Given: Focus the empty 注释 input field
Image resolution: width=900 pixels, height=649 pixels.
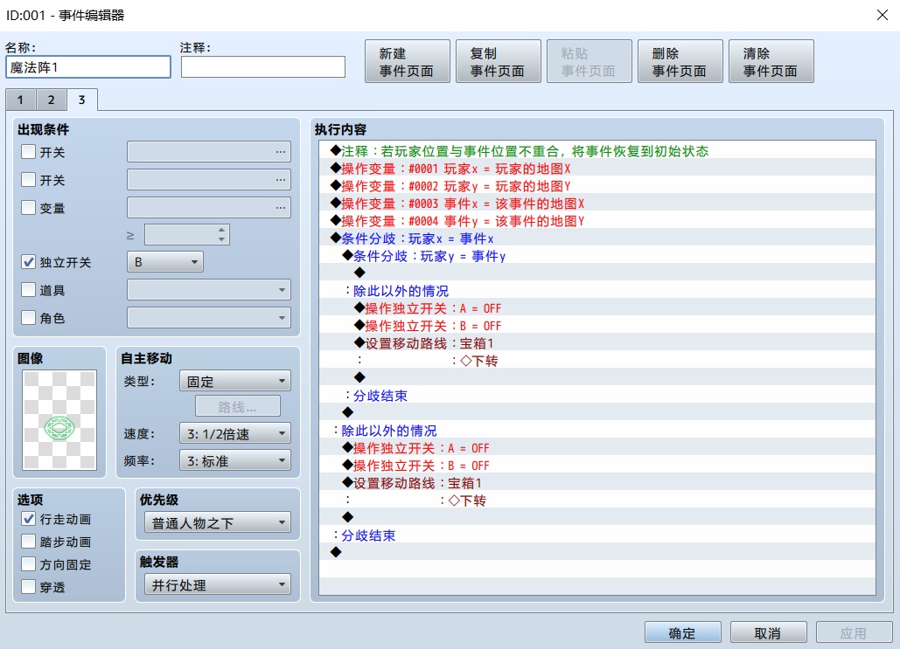Looking at the screenshot, I should pos(263,67).
